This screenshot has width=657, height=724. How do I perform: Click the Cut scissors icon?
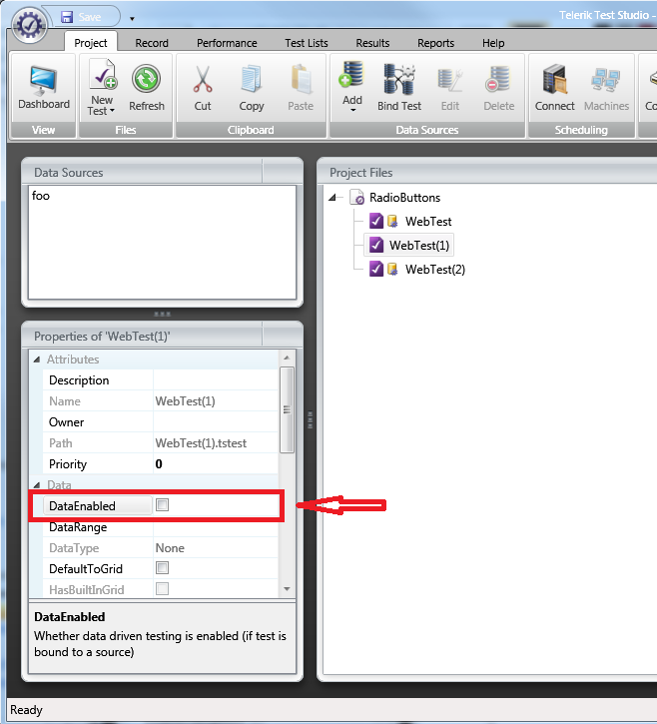203,80
